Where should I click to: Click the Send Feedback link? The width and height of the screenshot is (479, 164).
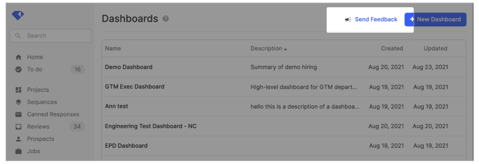point(376,19)
